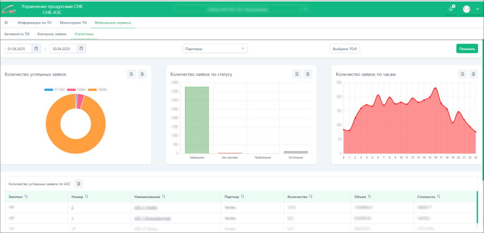Sort table by Количество column

[311, 197]
